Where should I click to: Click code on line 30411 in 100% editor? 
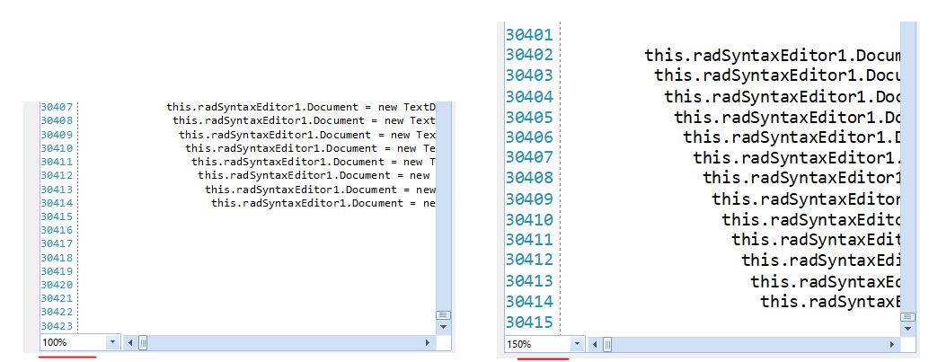(314, 162)
